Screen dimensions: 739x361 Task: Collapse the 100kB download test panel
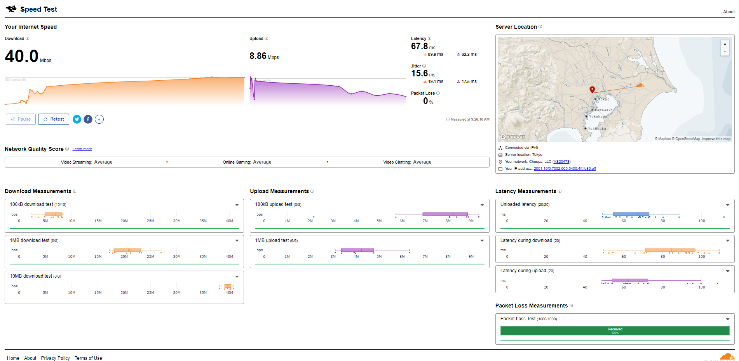point(237,205)
